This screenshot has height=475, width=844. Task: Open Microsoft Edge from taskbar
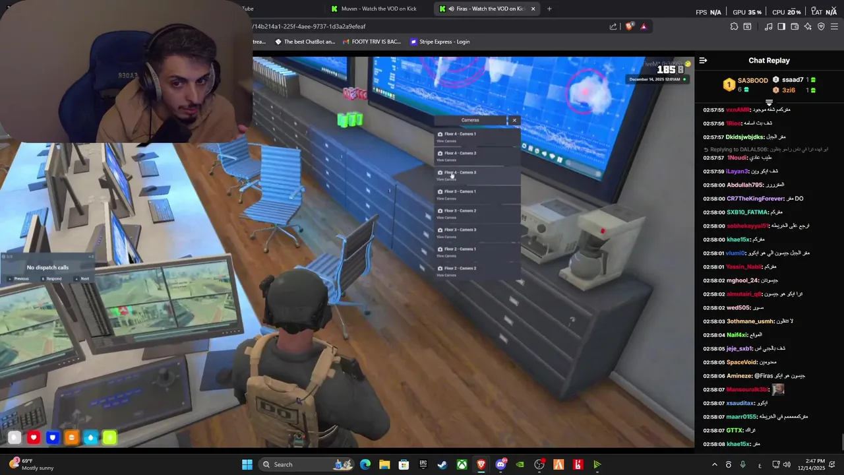(x=365, y=464)
